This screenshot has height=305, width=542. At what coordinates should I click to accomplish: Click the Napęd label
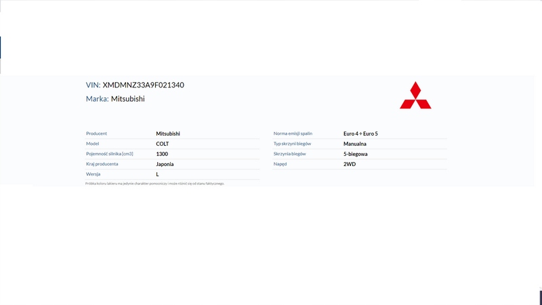(x=280, y=164)
